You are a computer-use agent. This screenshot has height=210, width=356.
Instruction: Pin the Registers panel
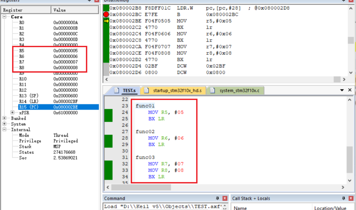click(90, 1)
